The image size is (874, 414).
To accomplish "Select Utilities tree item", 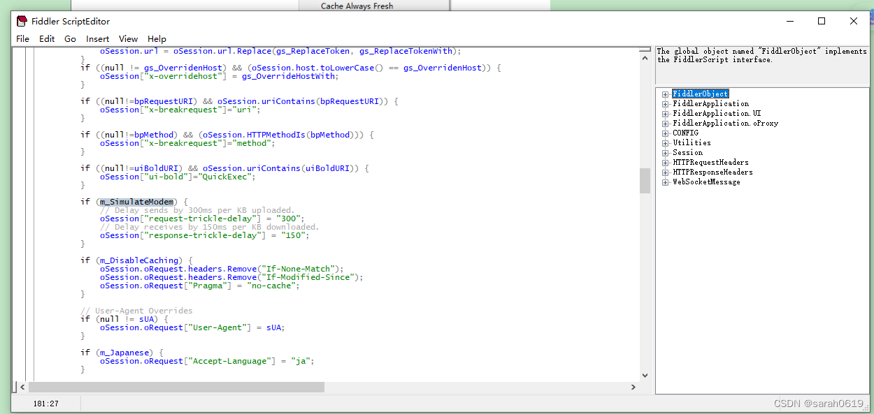I will (692, 142).
